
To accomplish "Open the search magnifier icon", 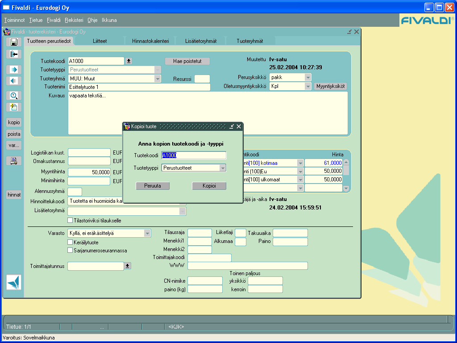I will tap(14, 96).
